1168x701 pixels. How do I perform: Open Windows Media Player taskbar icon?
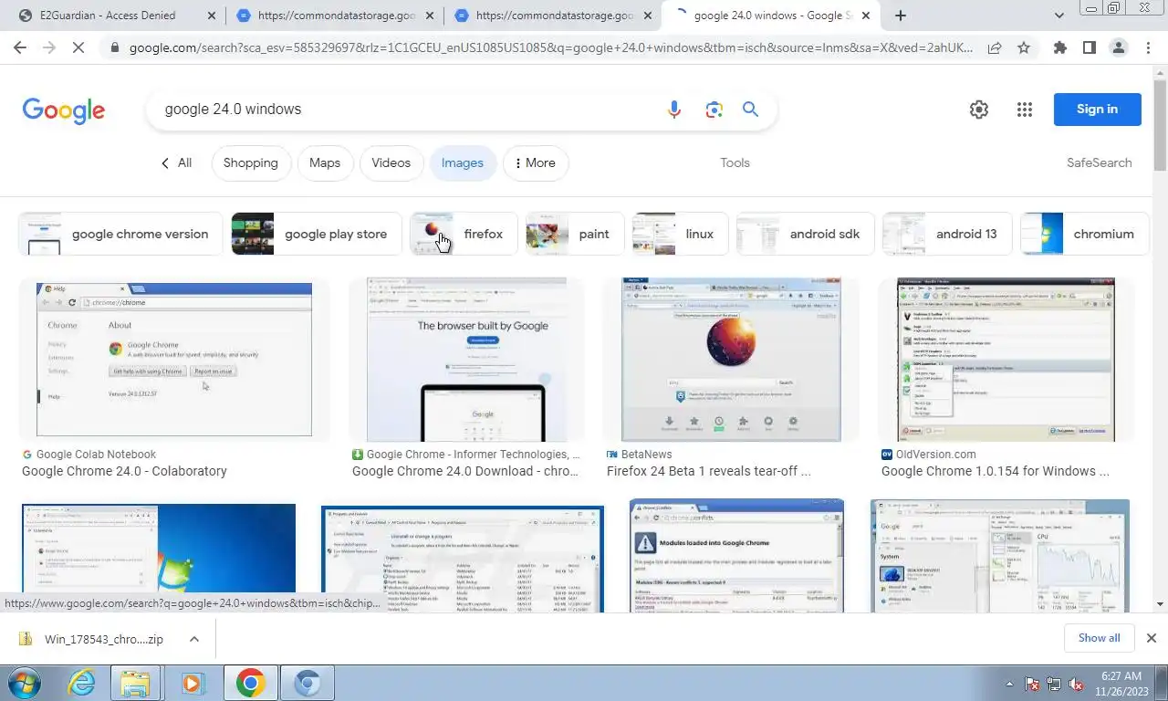coord(193,683)
